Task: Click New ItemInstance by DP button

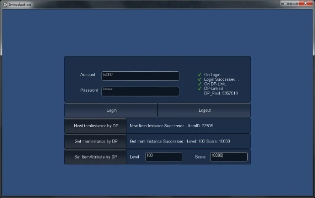Action: click(96, 126)
